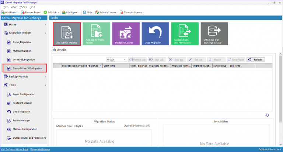The image size is (283, 152).
Task: Open Outlook Rules and Permissions in sidebar
Action: [29, 138]
